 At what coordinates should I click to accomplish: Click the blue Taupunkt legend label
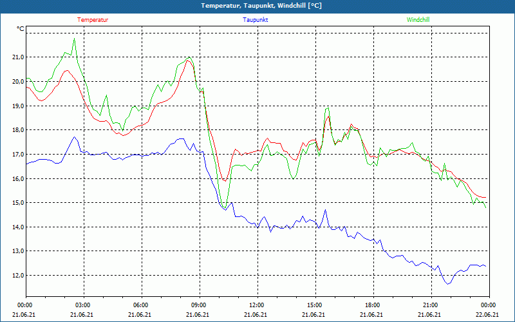256,20
